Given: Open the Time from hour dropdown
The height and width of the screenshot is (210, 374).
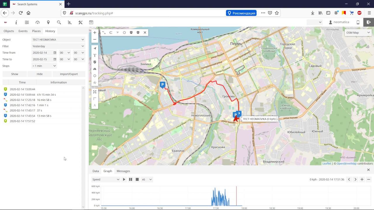Looking at the screenshot, I should coord(65,53).
